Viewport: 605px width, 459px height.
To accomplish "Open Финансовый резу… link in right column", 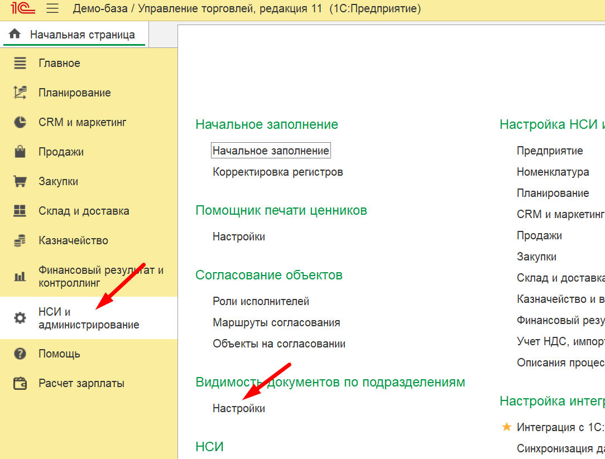I will [x=560, y=320].
